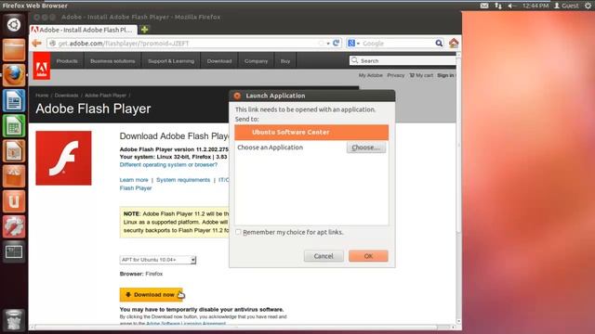Open the search engine selector dropdown
Viewport: 595px width, 334px height.
pos(353,44)
